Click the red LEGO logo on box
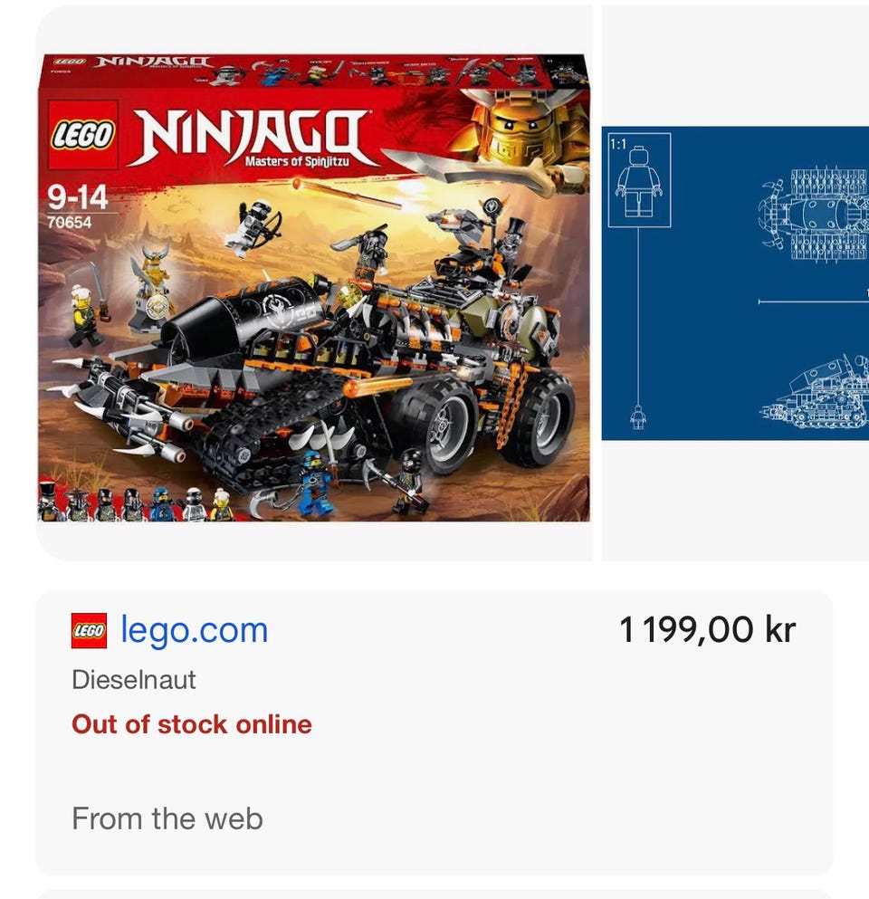 [83, 135]
